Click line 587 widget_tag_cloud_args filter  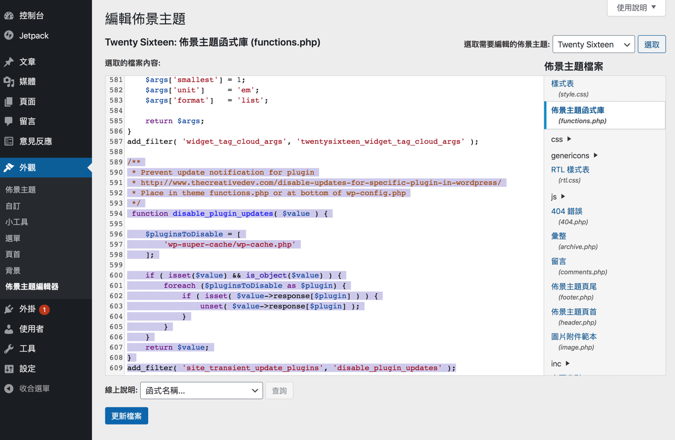(303, 141)
